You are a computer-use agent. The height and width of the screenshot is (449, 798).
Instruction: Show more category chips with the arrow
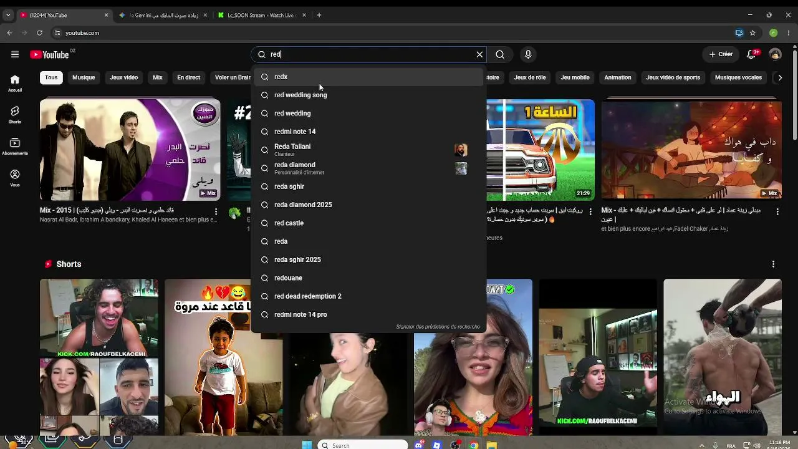click(x=779, y=77)
